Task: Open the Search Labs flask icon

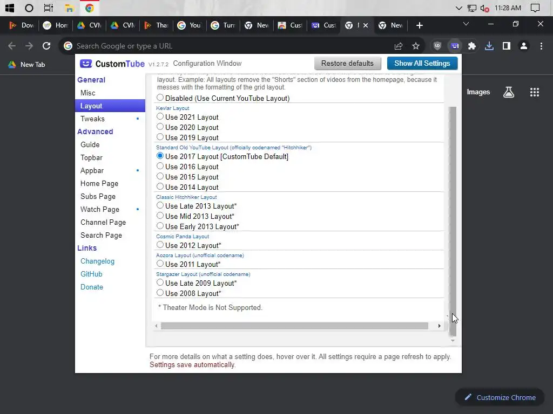Action: tap(509, 92)
